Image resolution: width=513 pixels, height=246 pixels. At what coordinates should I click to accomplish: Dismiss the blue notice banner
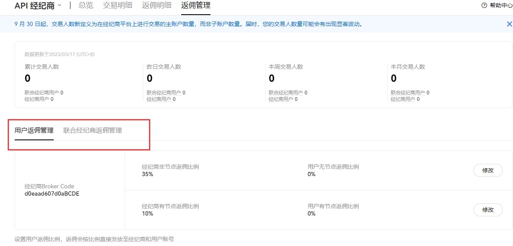point(509,24)
